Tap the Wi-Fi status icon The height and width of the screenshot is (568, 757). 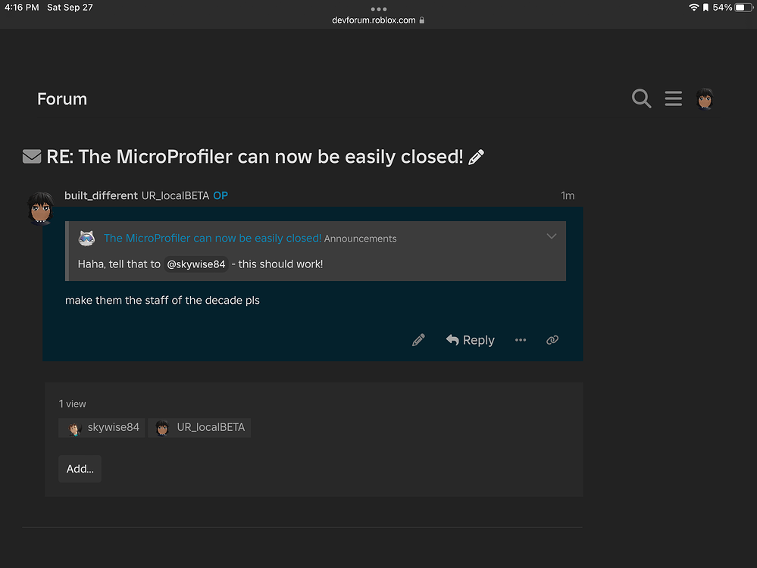point(694,8)
